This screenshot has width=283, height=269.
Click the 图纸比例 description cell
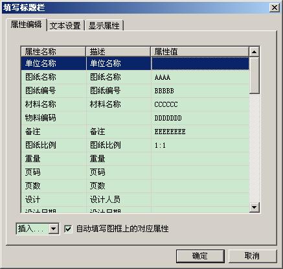click(x=119, y=145)
